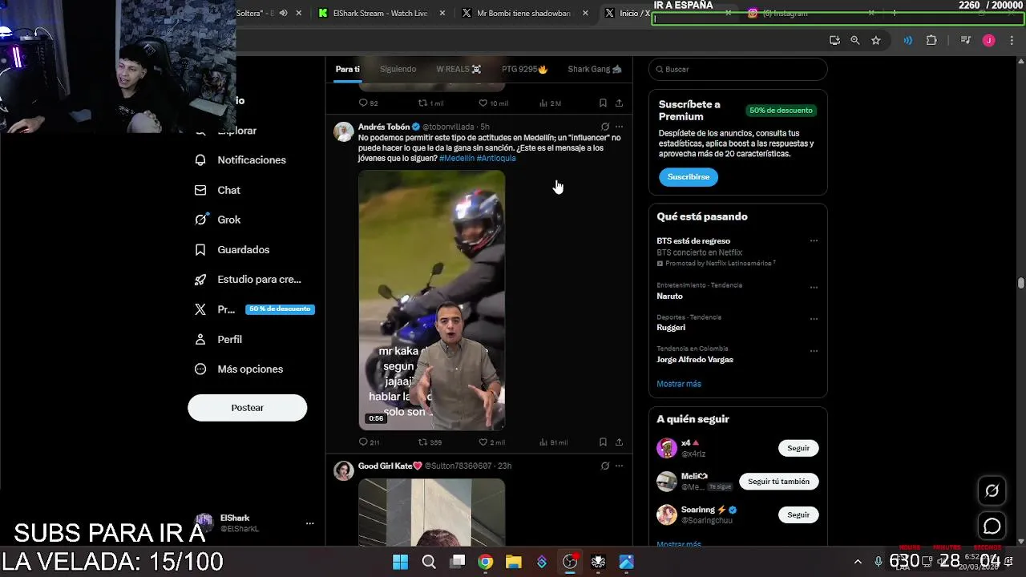Follow x4 with Seguir button
The height and width of the screenshot is (577, 1026).
798,448
